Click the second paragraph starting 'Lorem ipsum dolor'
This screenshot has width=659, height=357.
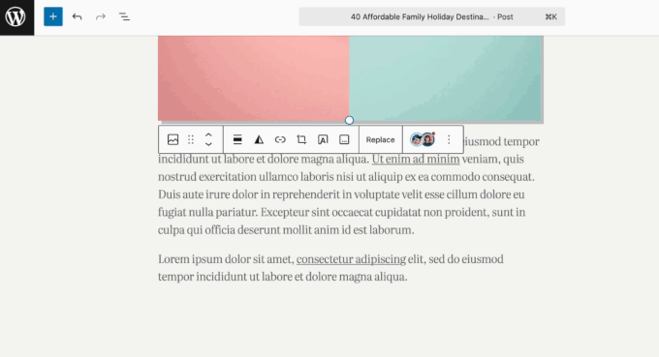point(330,268)
